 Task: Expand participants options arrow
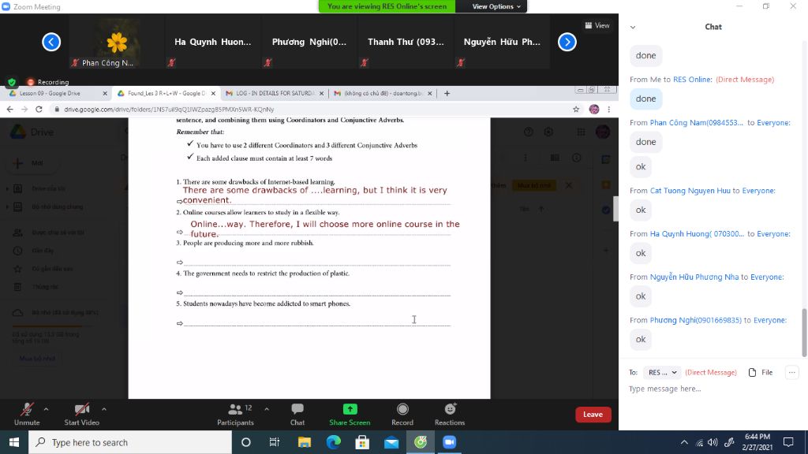[267, 409]
